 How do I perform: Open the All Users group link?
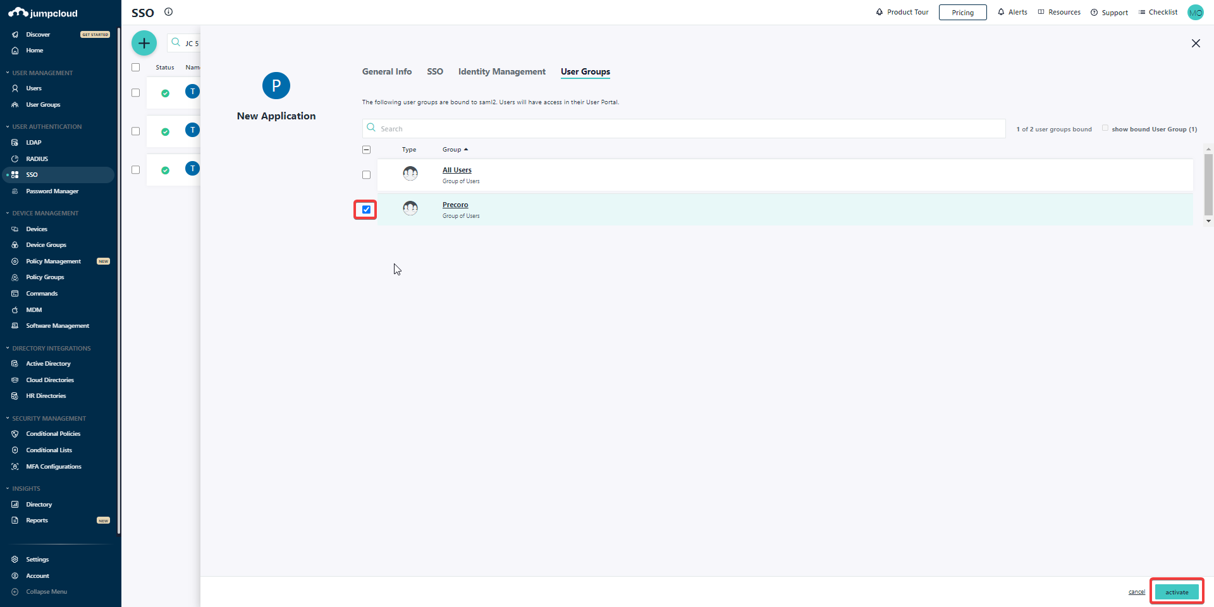(457, 170)
